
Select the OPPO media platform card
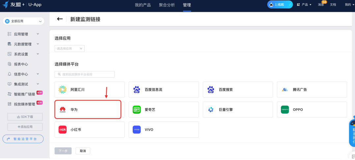pyautogui.click(x=312, y=110)
